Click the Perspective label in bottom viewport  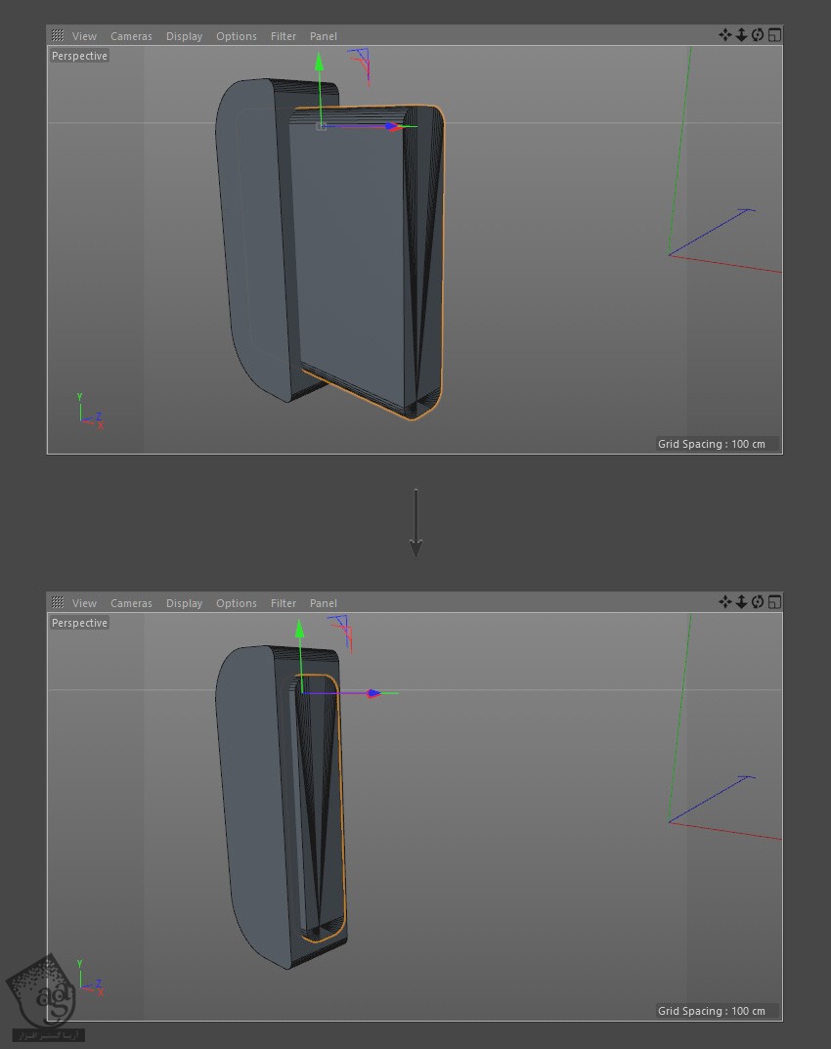click(x=79, y=623)
